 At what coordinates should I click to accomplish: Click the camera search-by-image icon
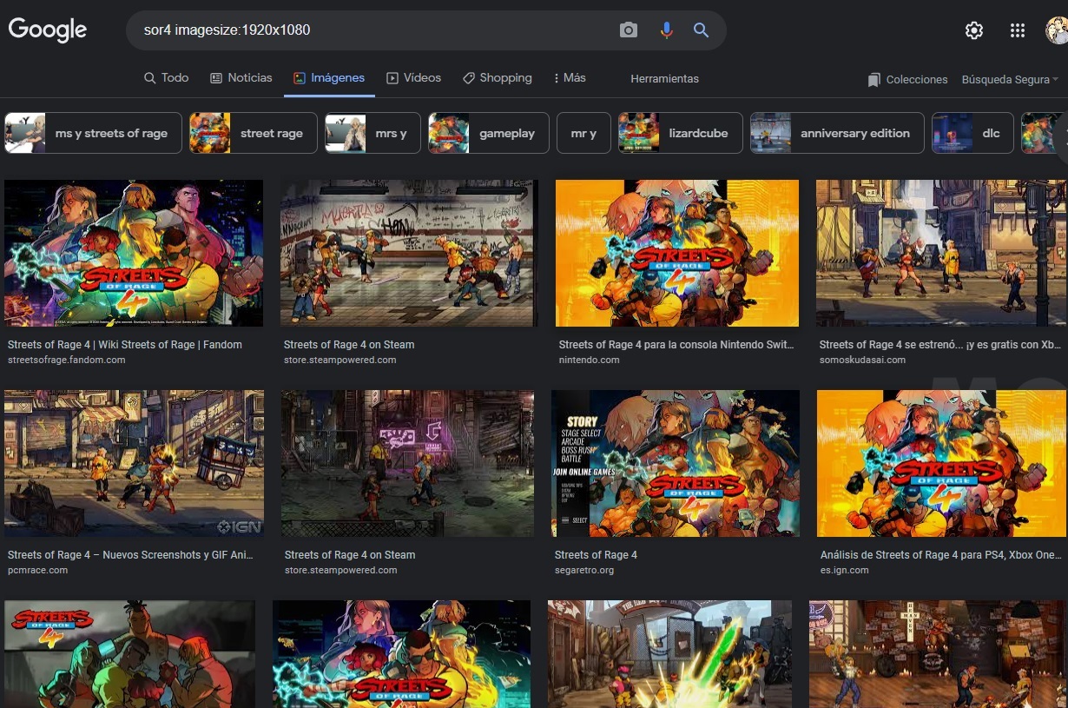[x=629, y=30]
